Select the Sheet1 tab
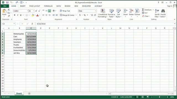 point(19,94)
